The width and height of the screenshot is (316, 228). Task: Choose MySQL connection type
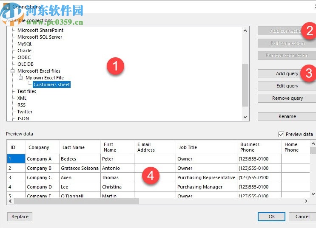25,44
